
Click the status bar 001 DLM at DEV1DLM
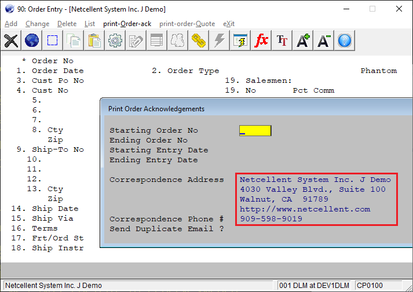(x=314, y=286)
